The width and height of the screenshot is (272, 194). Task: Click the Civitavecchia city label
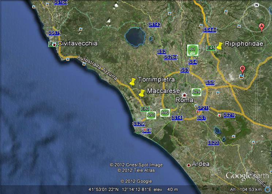coord(78,43)
